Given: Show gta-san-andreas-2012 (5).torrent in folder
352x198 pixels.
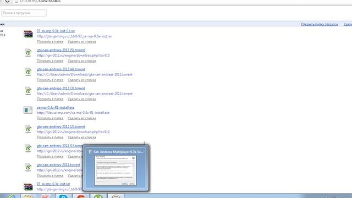Looking at the screenshot, I should pos(50,61).
